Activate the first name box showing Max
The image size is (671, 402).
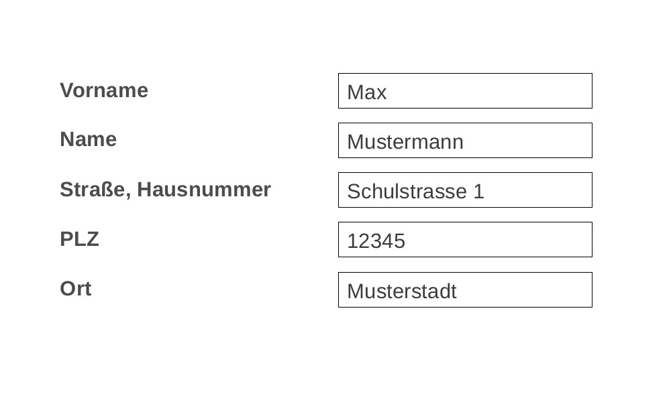(465, 90)
